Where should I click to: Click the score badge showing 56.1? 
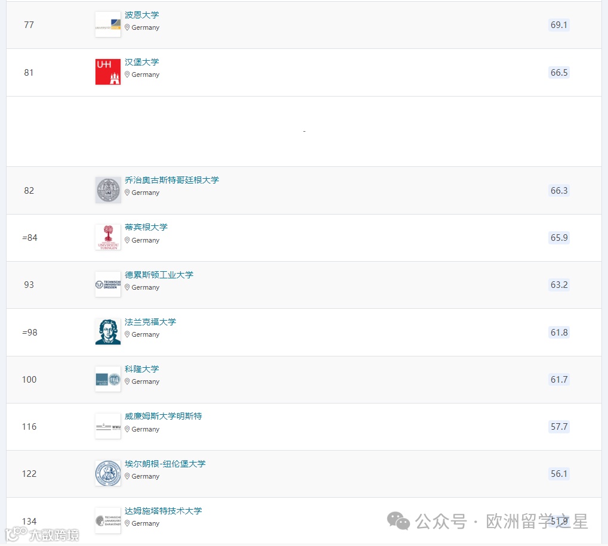point(558,473)
